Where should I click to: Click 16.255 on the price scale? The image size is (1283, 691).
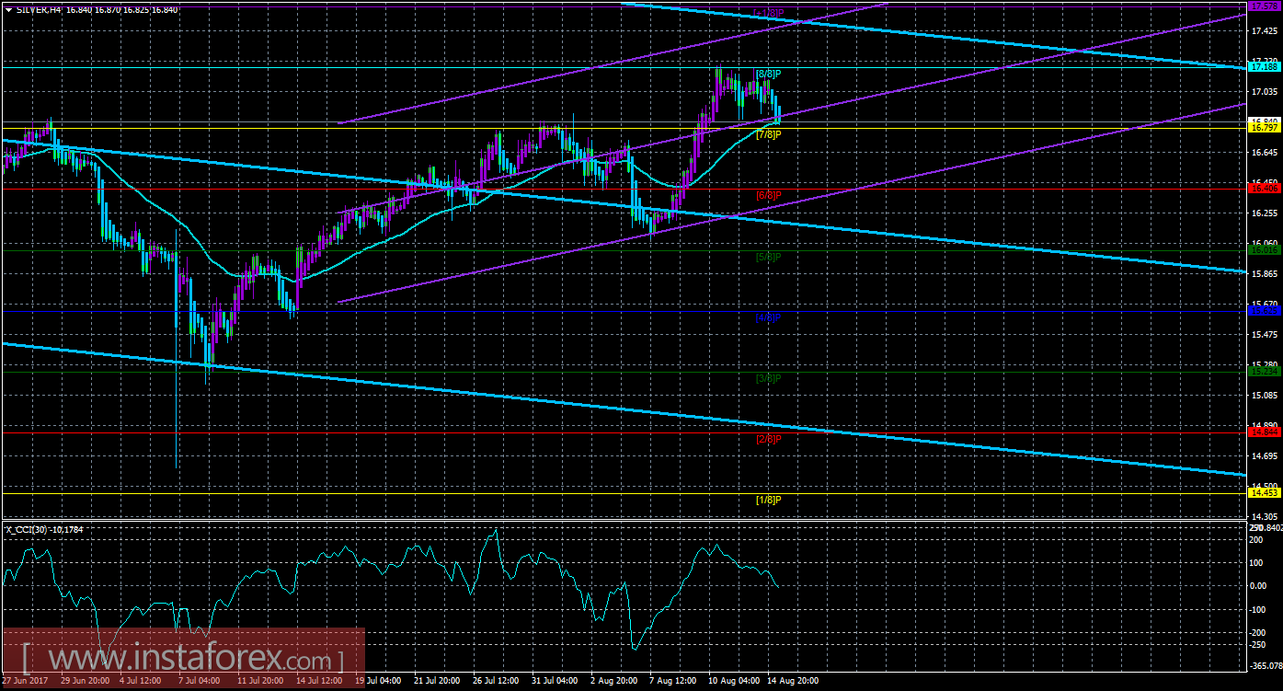pyautogui.click(x=1264, y=213)
